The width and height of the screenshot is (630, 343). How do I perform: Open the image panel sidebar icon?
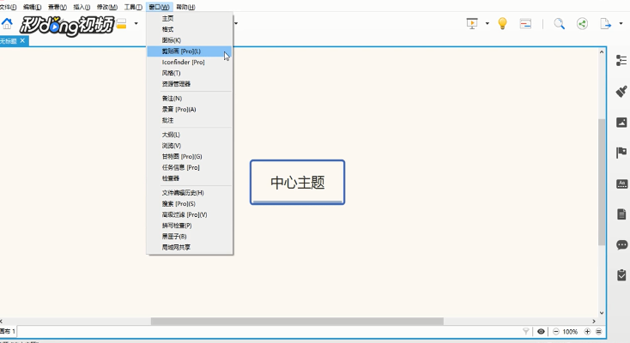click(621, 122)
